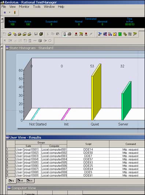Click the Active 100 status value

28,24
